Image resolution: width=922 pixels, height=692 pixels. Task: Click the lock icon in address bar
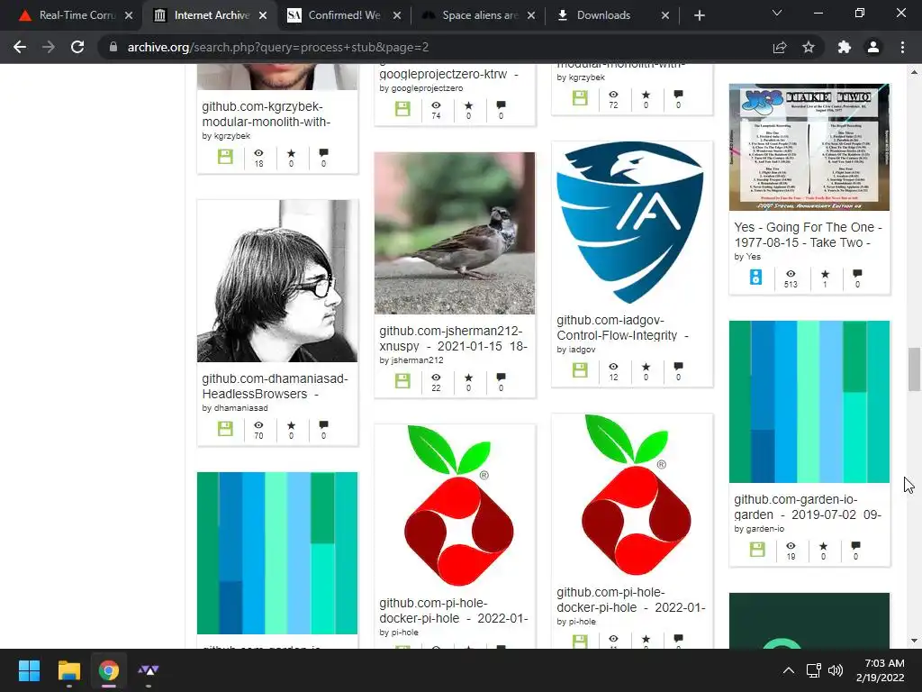coord(113,47)
